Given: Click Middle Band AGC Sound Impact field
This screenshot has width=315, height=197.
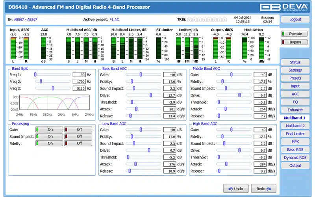Looking at the screenshot, I should click(260, 88).
